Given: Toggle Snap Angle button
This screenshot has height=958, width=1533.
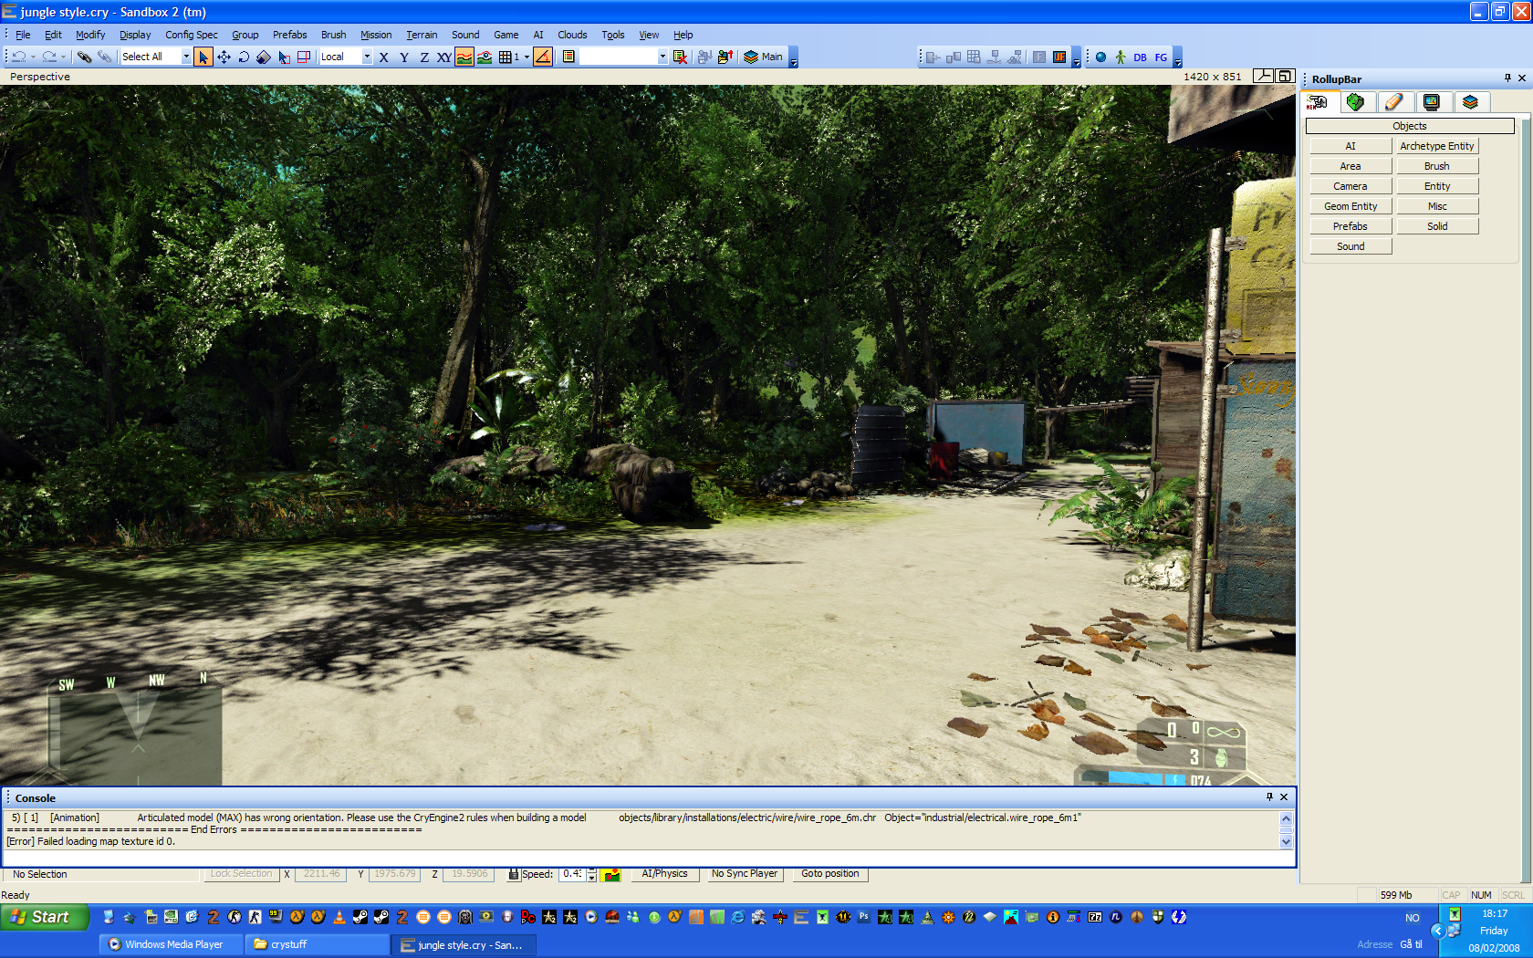Looking at the screenshot, I should click(x=543, y=57).
